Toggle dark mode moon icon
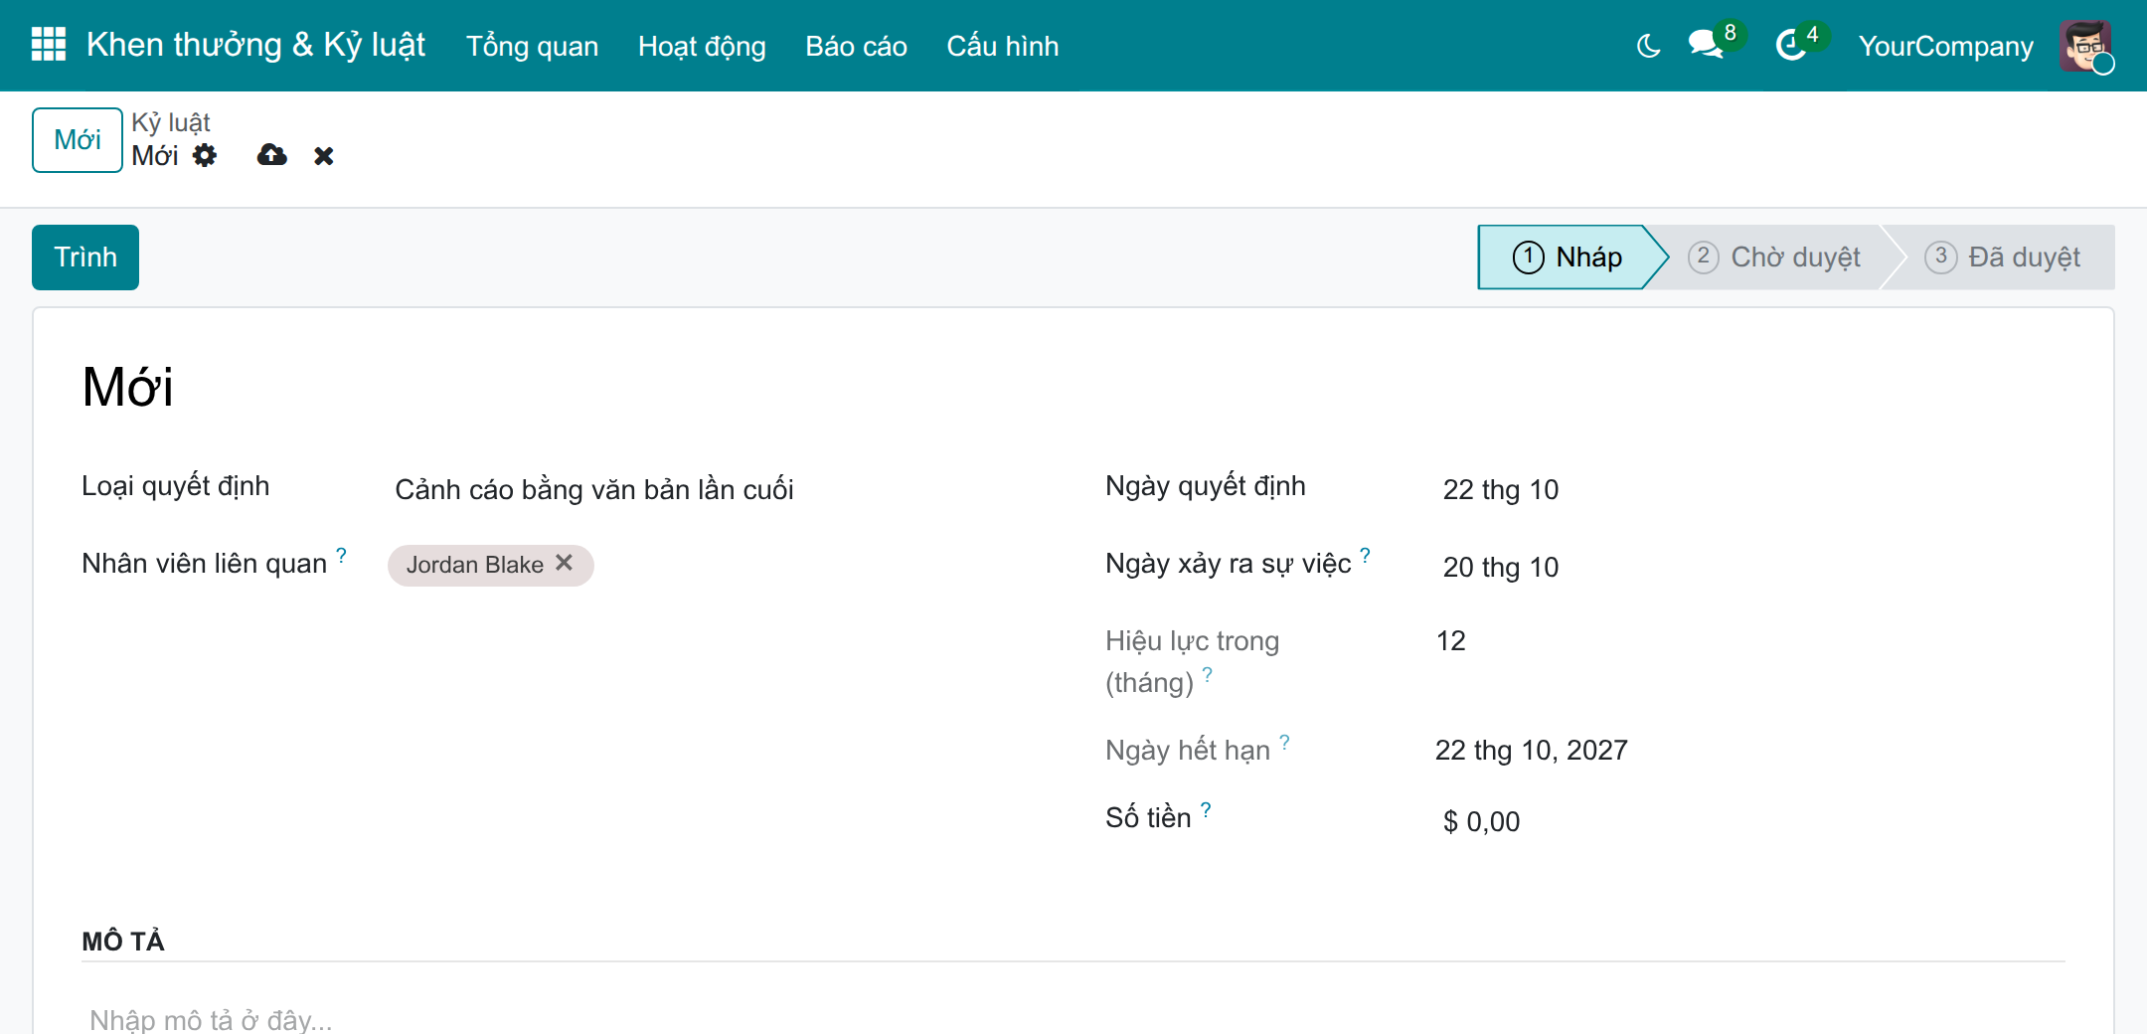Screen dimensions: 2147x1034 tap(1648, 46)
